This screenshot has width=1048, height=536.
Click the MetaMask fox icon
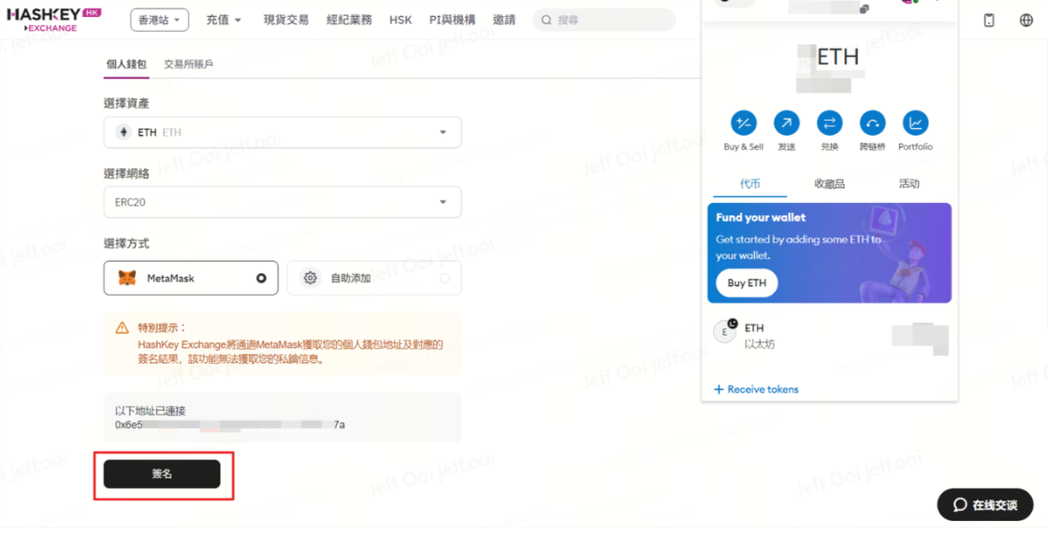tap(127, 278)
